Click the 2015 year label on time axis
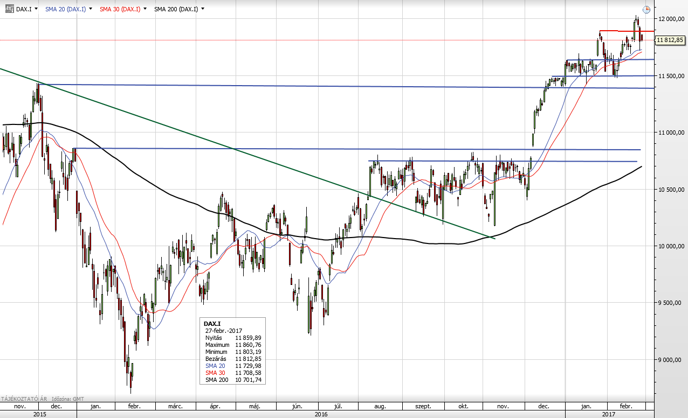This screenshot has height=418, width=688. pyautogui.click(x=39, y=414)
